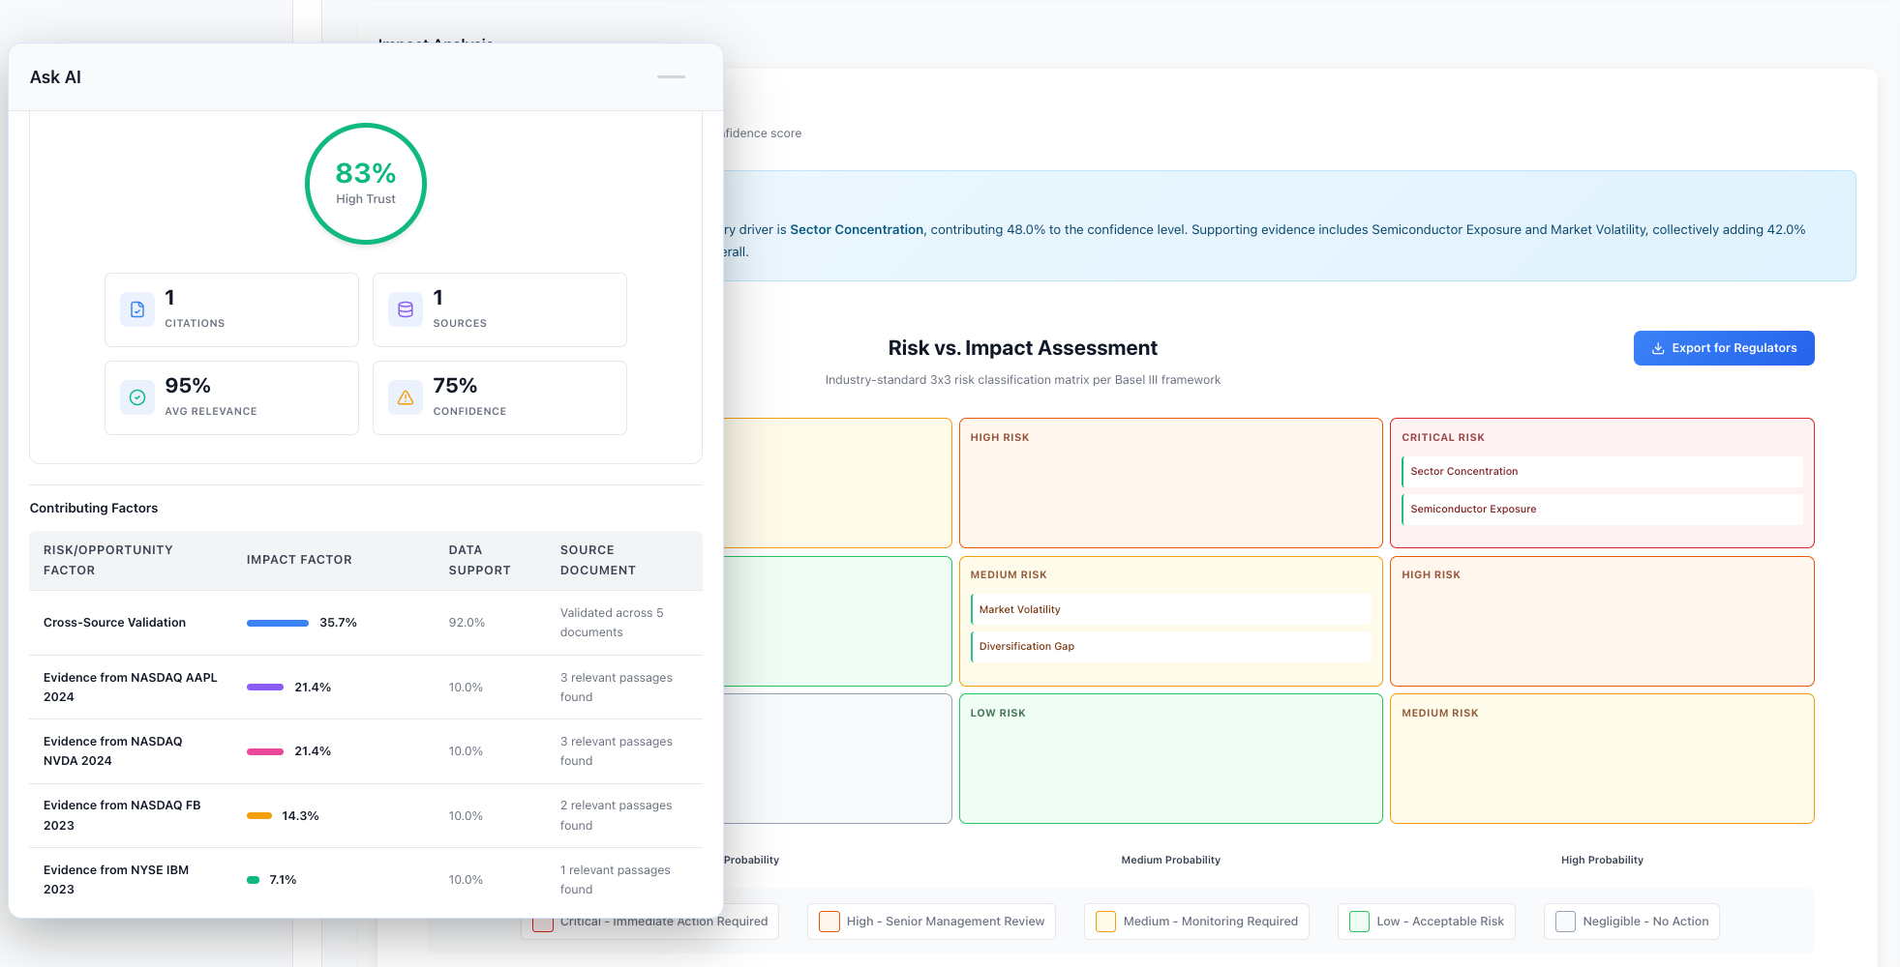The width and height of the screenshot is (1900, 967).
Task: Click the 83% High Trust score gauge
Action: click(365, 184)
